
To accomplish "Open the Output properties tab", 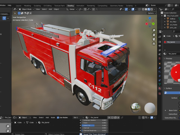I will pos(160,46).
